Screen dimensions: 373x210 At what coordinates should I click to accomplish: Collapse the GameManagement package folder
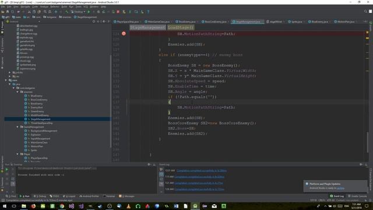[x=17, y=127]
